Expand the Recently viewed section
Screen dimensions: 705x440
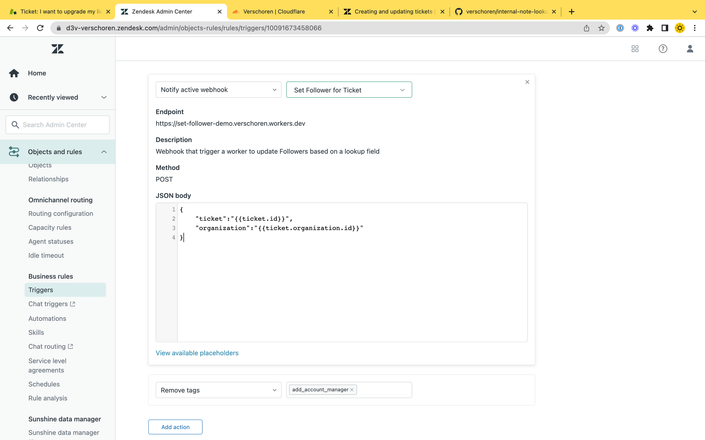point(104,98)
